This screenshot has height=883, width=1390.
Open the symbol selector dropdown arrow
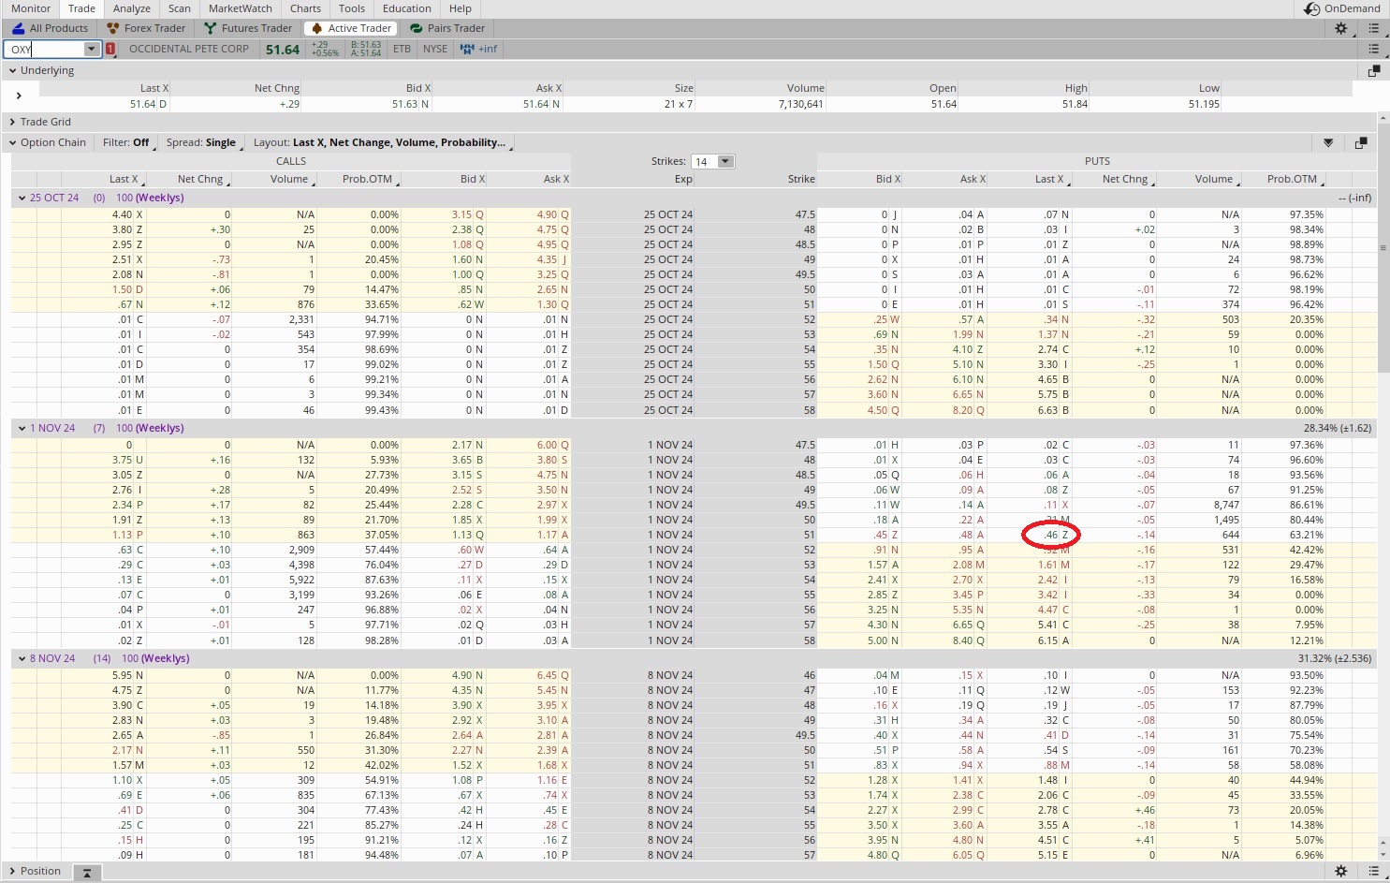coord(92,49)
